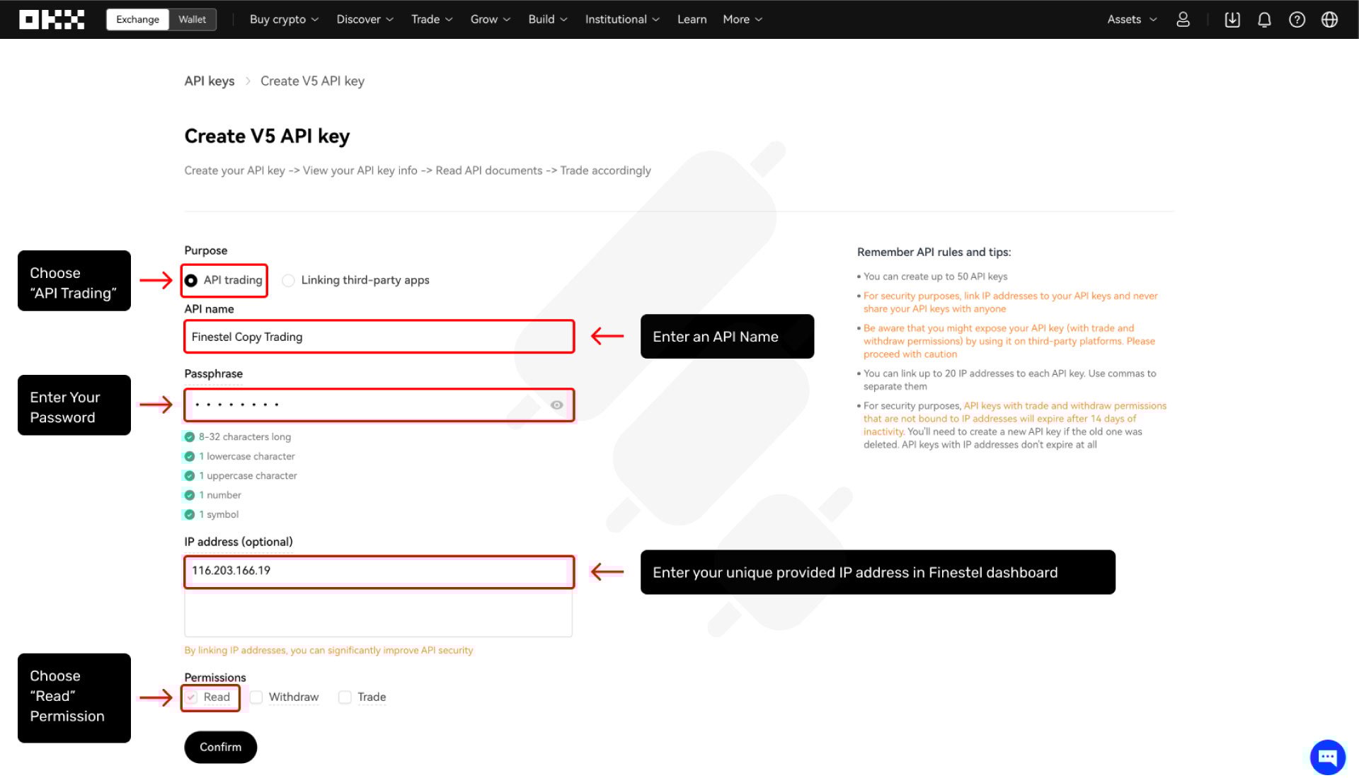Open the help question mark icon
Screen dimensions: 1359x778
1297,19
